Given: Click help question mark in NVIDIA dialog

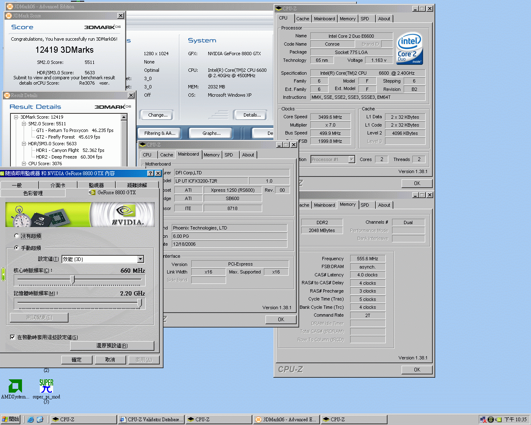Looking at the screenshot, I should [151, 173].
